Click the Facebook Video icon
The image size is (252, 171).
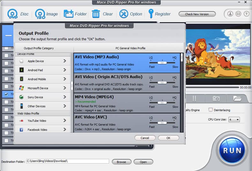tap(21, 130)
